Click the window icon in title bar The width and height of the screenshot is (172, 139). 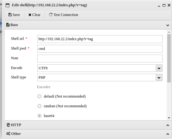point(8,5)
